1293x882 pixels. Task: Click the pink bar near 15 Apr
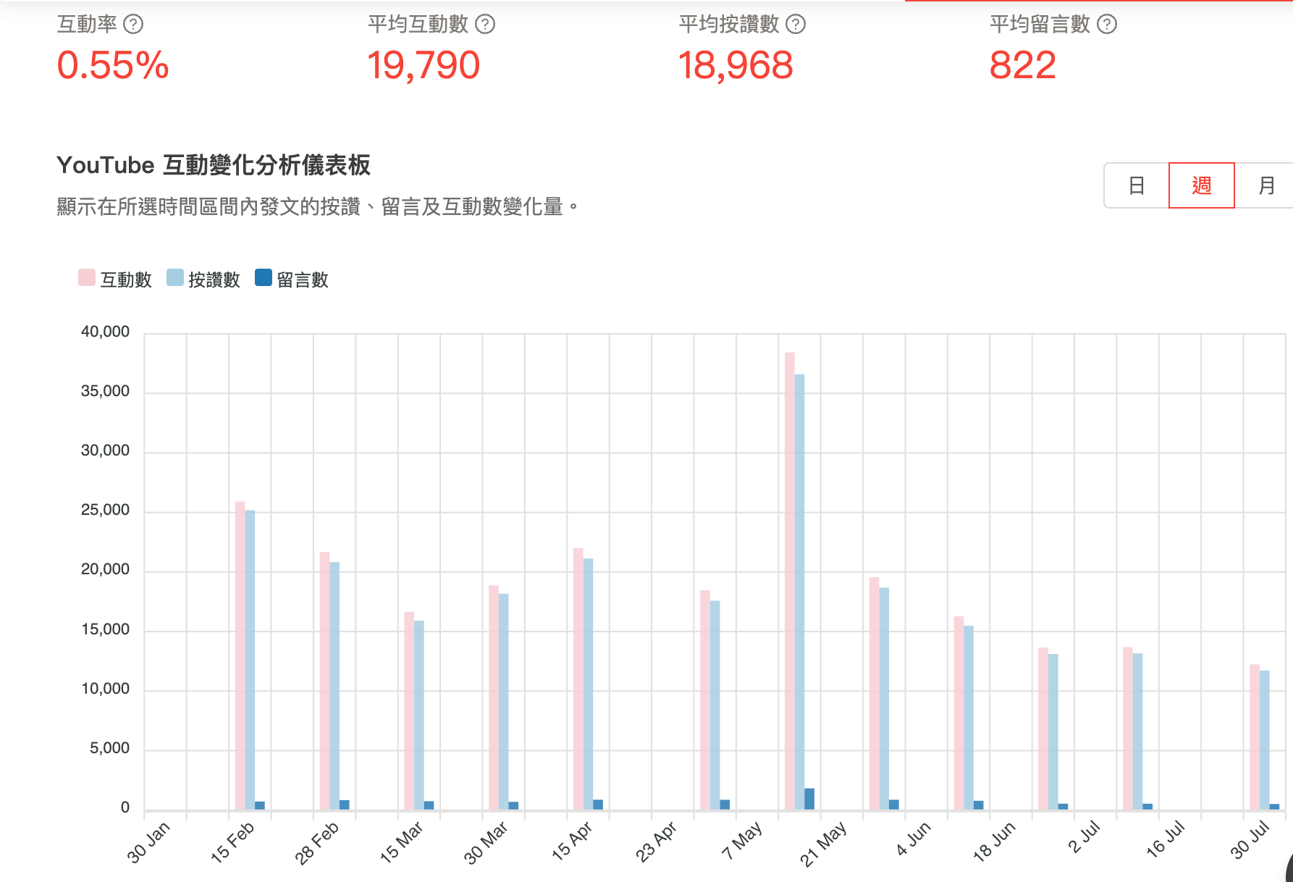[x=578, y=679]
